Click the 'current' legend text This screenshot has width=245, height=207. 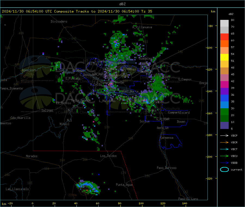pyautogui.click(x=237, y=169)
